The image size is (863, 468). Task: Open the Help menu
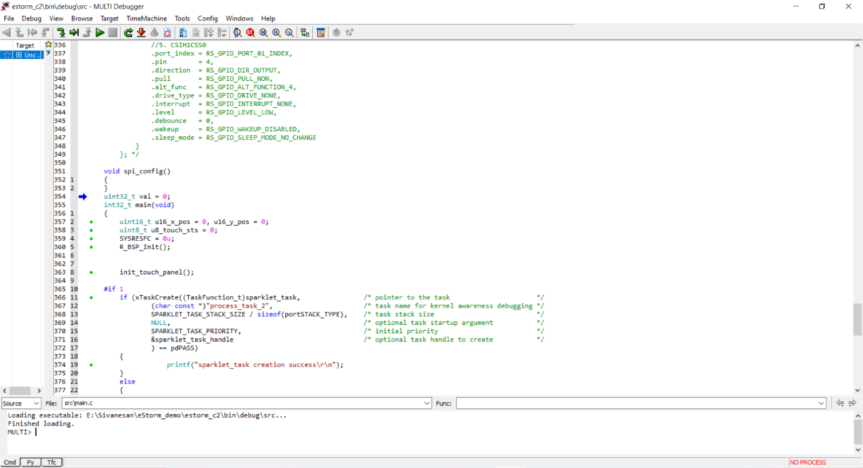268,18
